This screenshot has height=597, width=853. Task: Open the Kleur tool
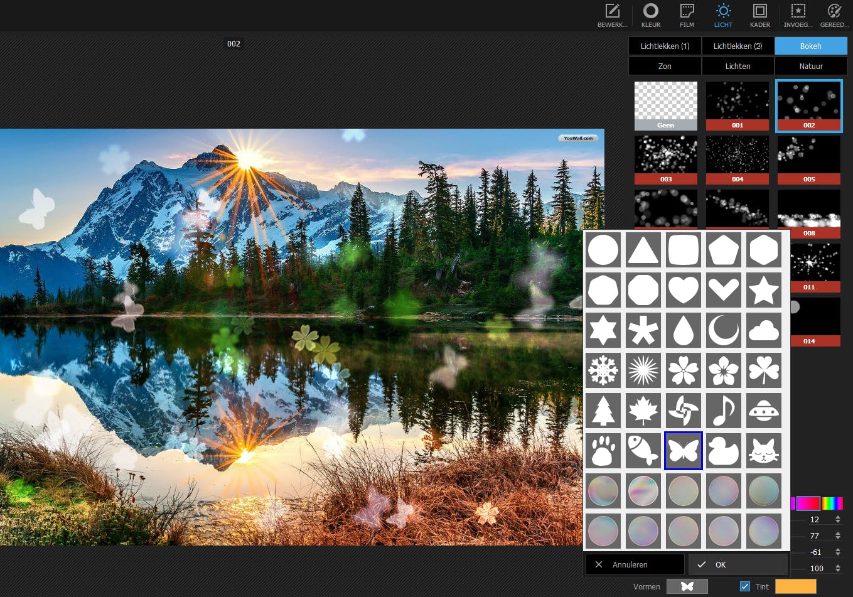650,15
